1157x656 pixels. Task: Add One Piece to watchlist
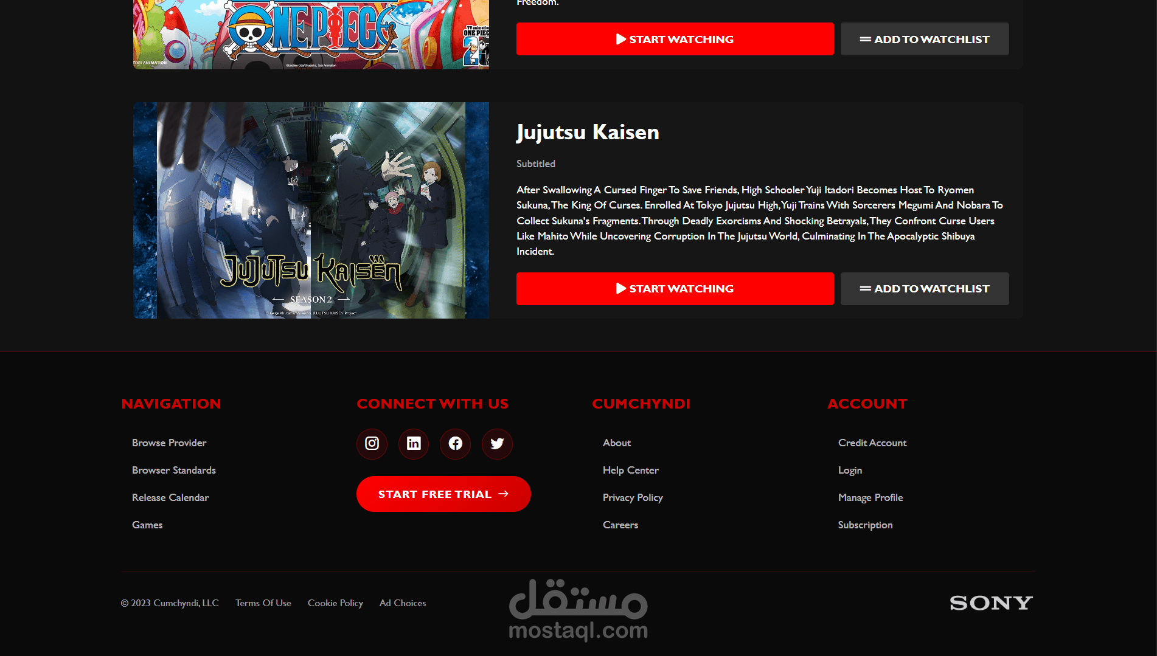coord(925,39)
